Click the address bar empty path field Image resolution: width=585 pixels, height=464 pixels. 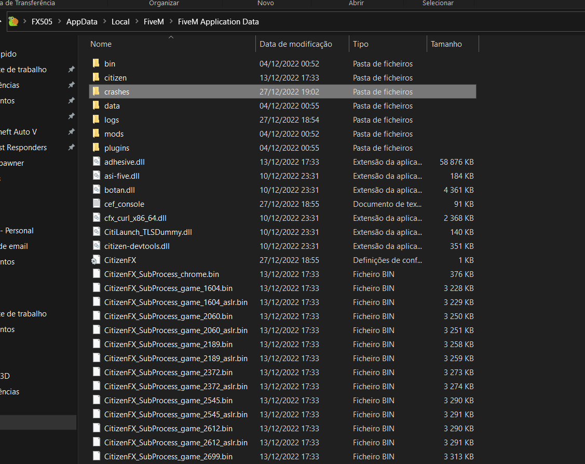click(421, 22)
